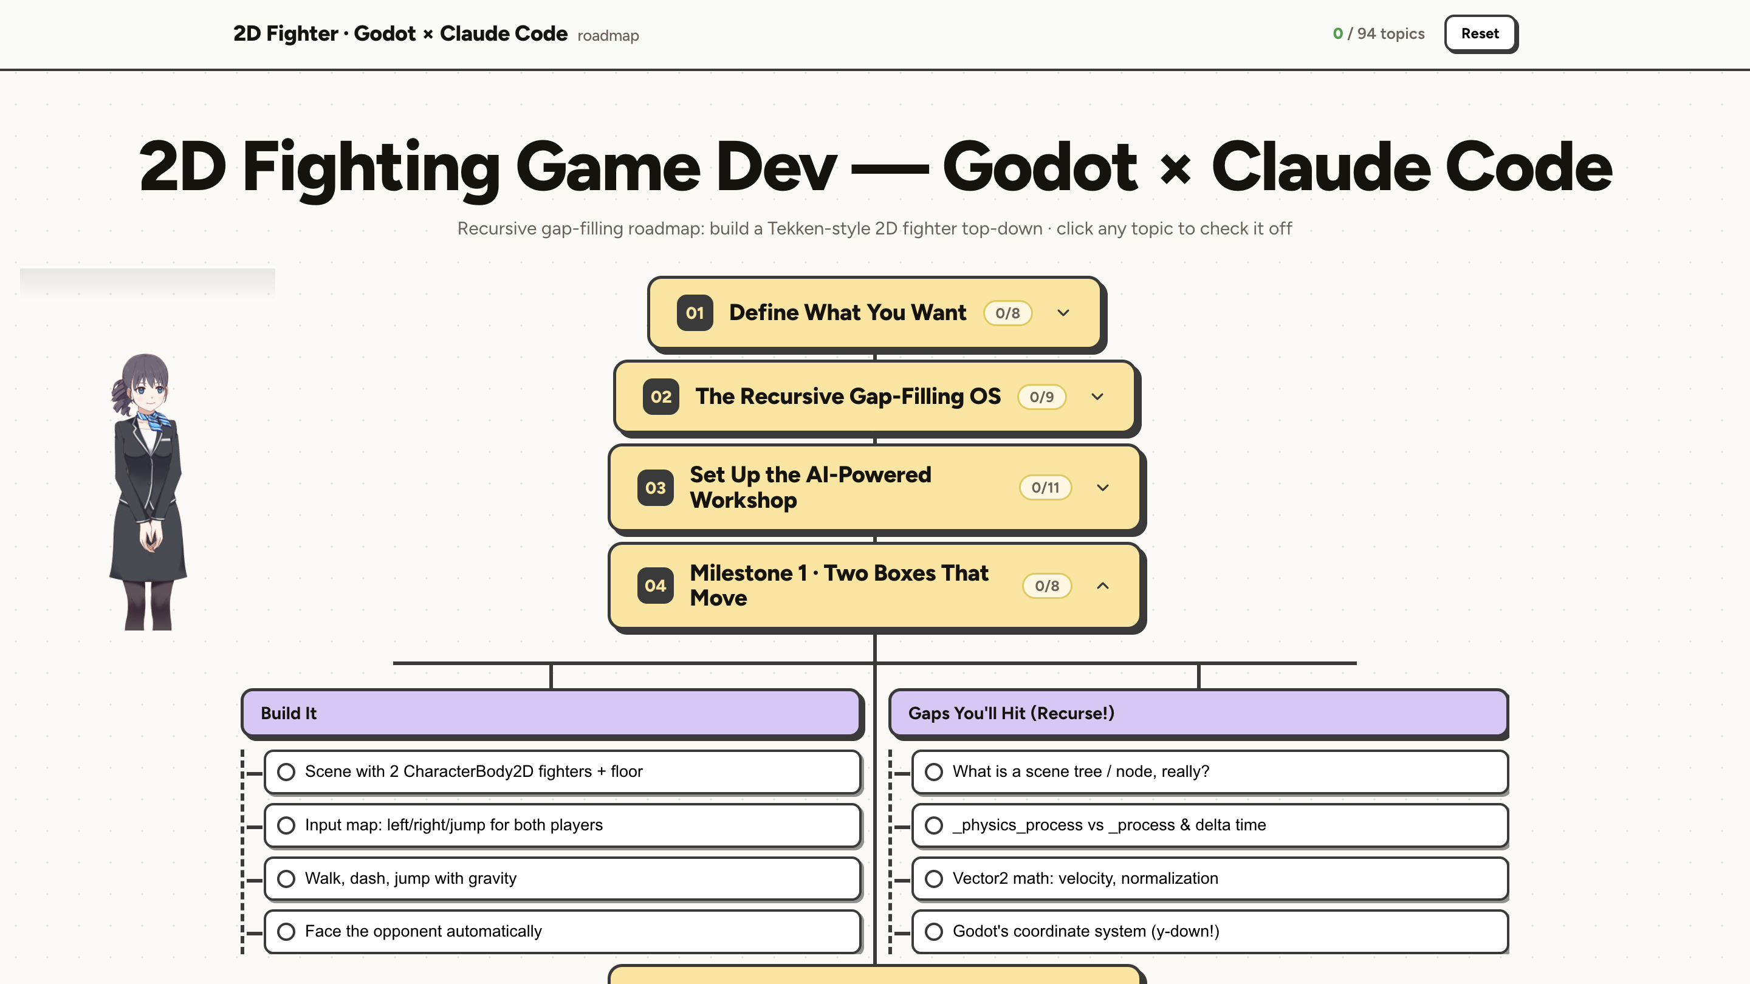Screen dimensions: 1750x984
Task: Click the 04 number badge
Action: pyautogui.click(x=655, y=586)
